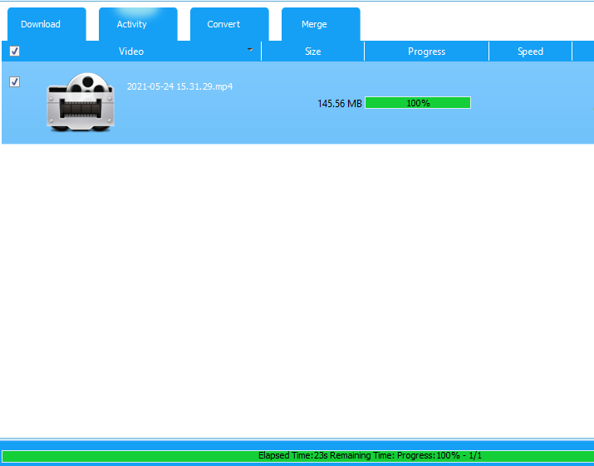Click the blank header right of Speed

pyautogui.click(x=582, y=52)
